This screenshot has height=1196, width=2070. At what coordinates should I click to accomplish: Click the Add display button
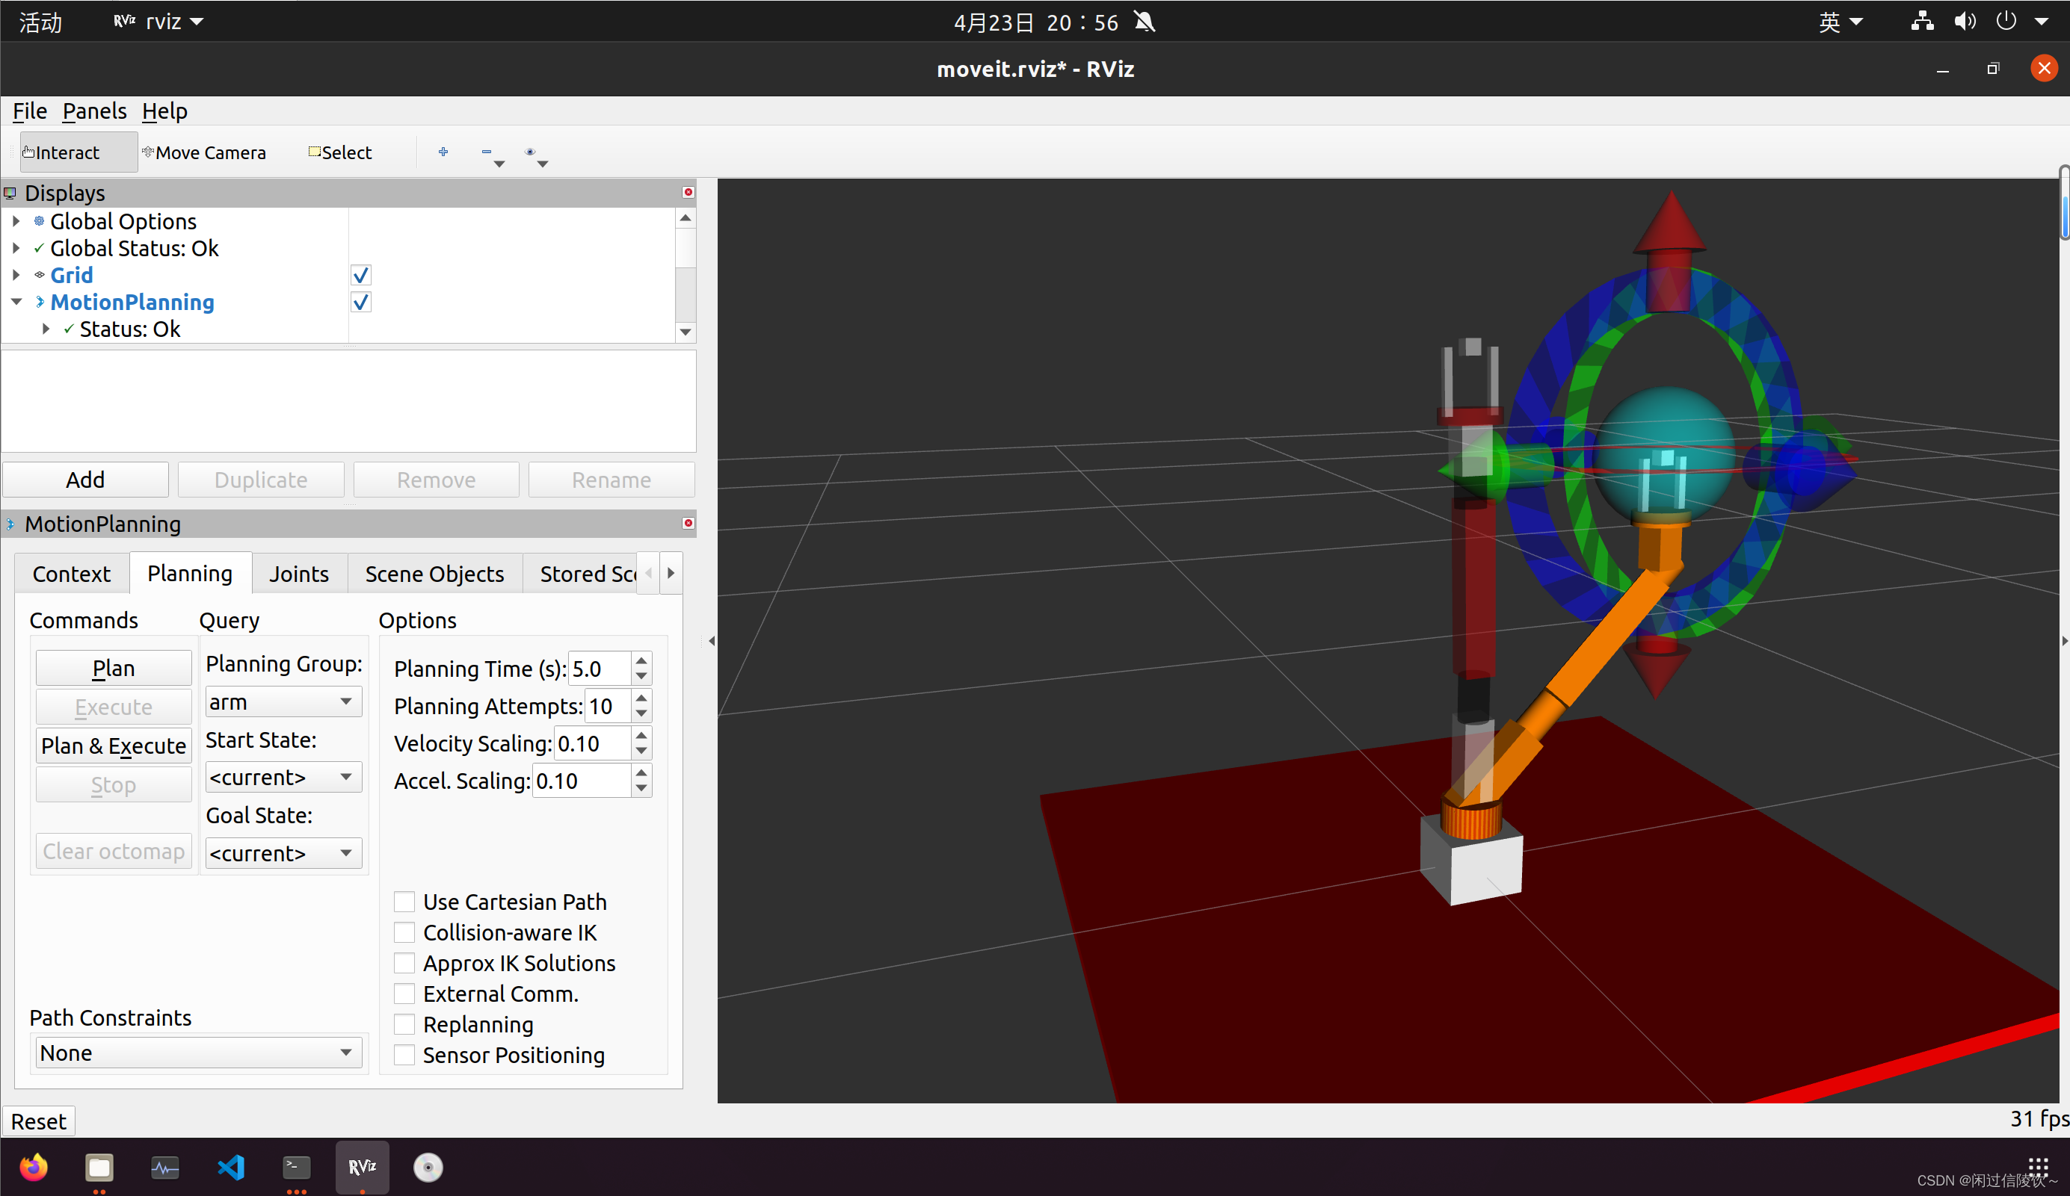click(x=85, y=480)
